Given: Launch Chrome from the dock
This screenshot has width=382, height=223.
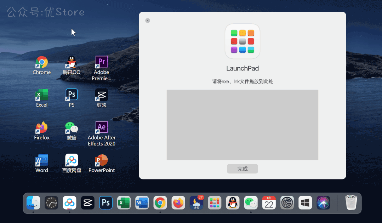Looking at the screenshot, I should pyautogui.click(x=160, y=202).
